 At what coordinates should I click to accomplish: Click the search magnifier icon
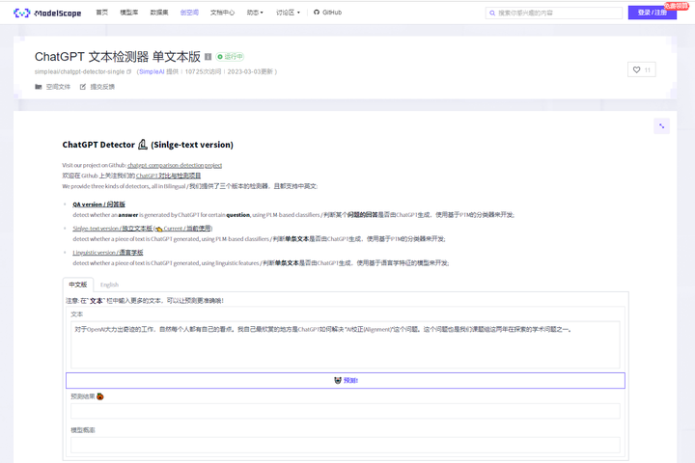492,13
